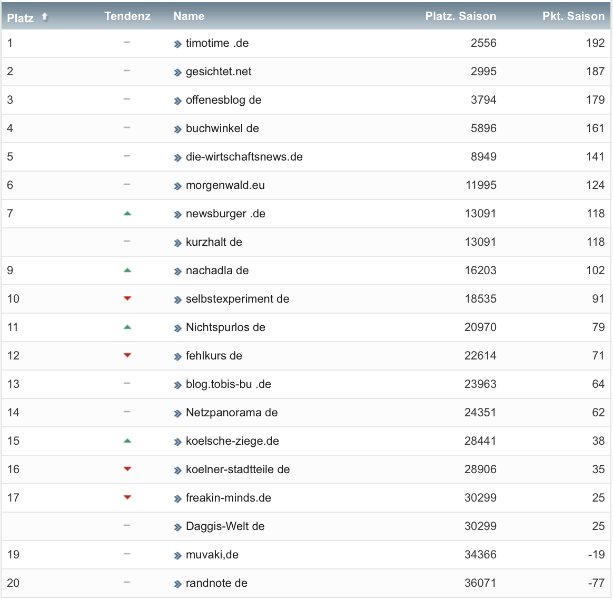Open the die-wirtschaftsnews.de link
This screenshot has width=613, height=600.
click(x=244, y=157)
